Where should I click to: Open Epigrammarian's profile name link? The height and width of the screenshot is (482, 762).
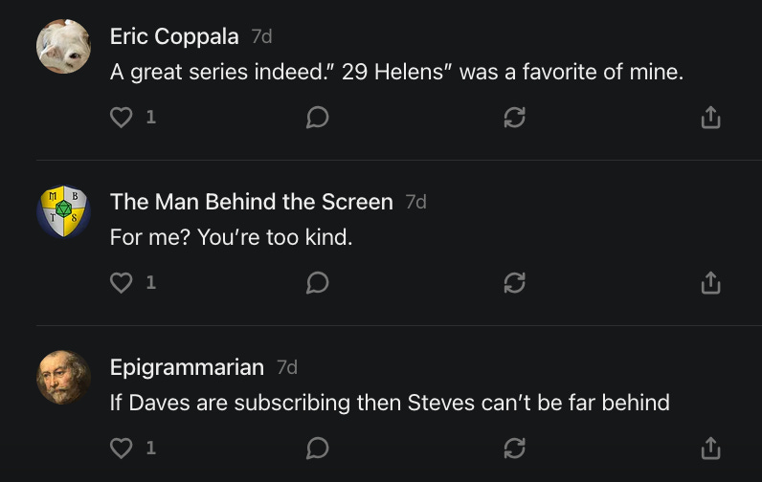(x=187, y=367)
